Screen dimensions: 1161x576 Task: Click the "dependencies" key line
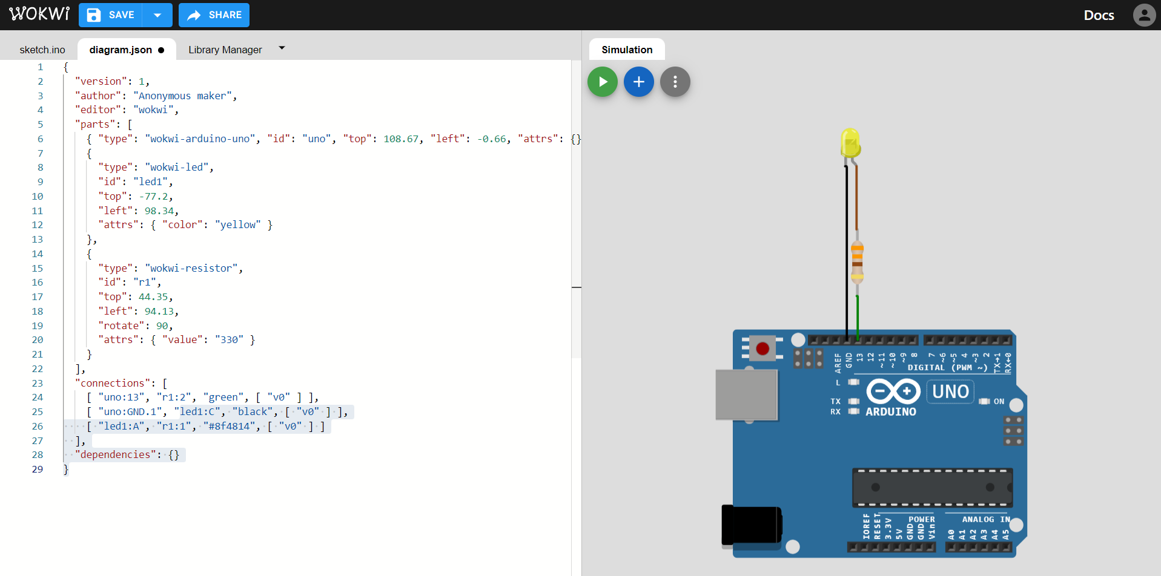coord(127,454)
